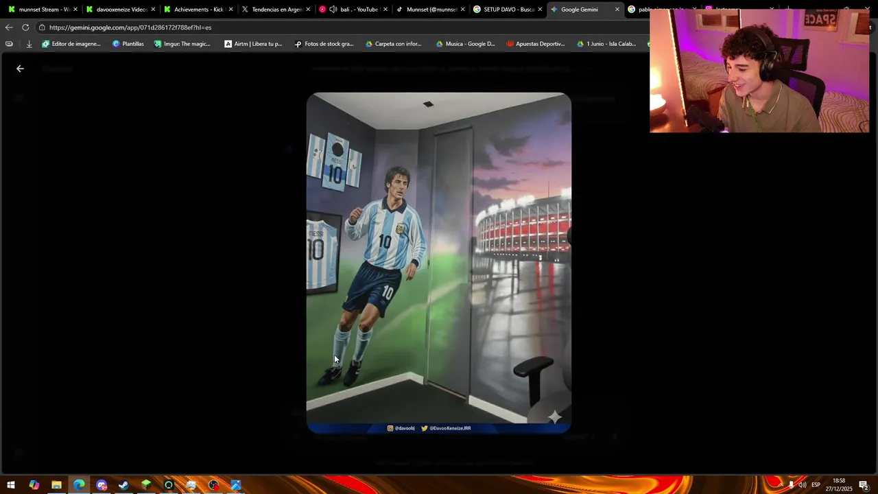Viewport: 878px width, 494px height.
Task: Close the Google Gemini tab
Action: tap(617, 10)
